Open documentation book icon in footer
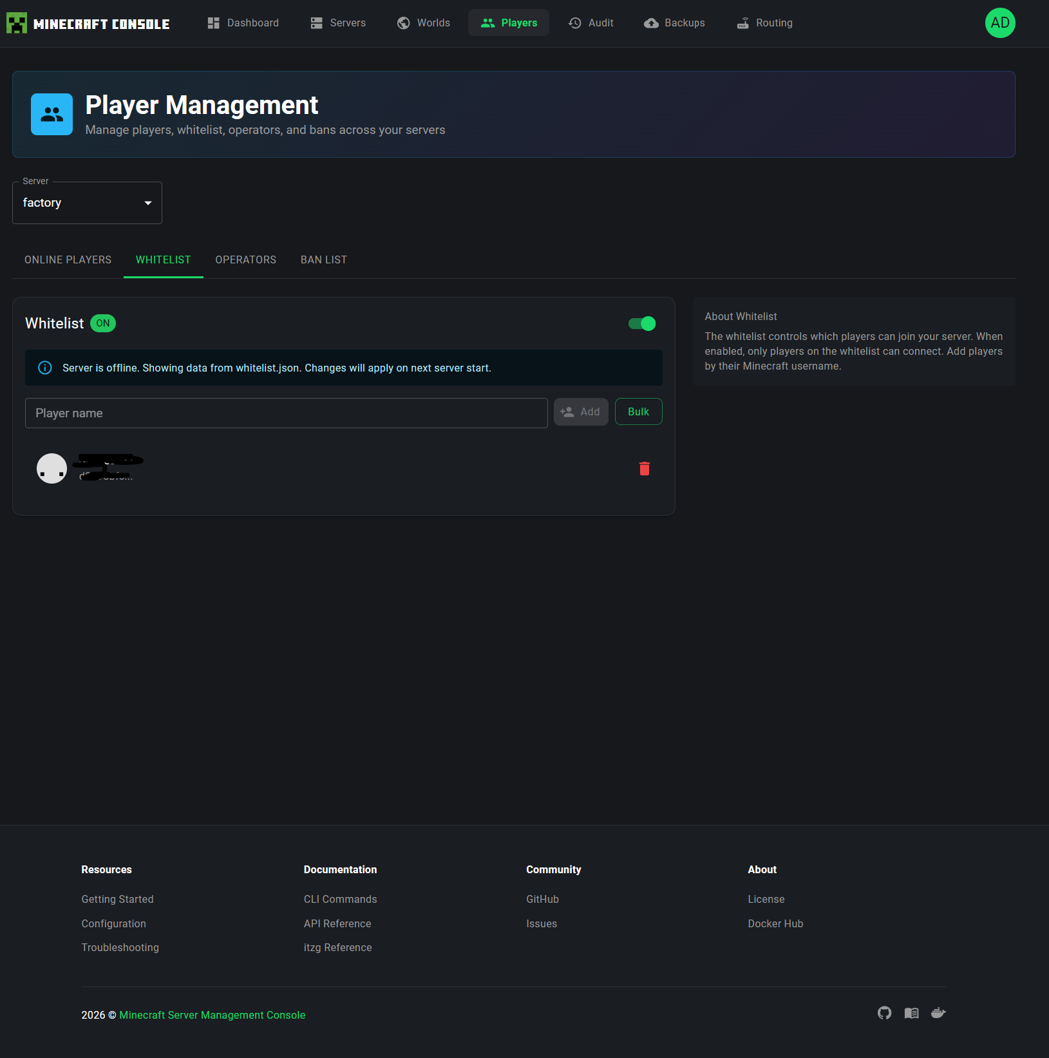The width and height of the screenshot is (1049, 1058). point(911,1013)
